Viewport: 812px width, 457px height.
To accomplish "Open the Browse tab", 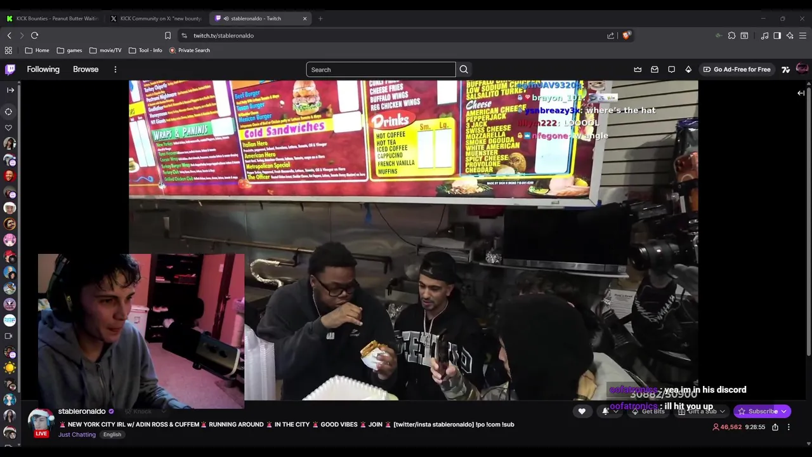I will [86, 69].
